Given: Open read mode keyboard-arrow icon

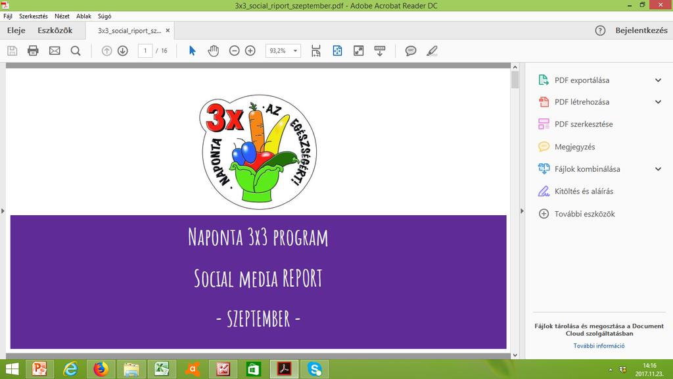Looking at the screenshot, I should [x=380, y=51].
